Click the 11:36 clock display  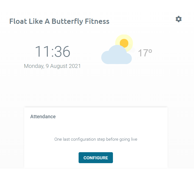(x=52, y=51)
